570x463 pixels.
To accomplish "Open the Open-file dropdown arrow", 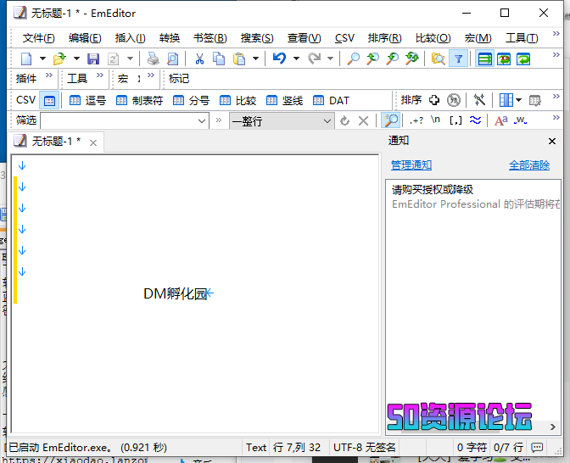I will point(76,59).
